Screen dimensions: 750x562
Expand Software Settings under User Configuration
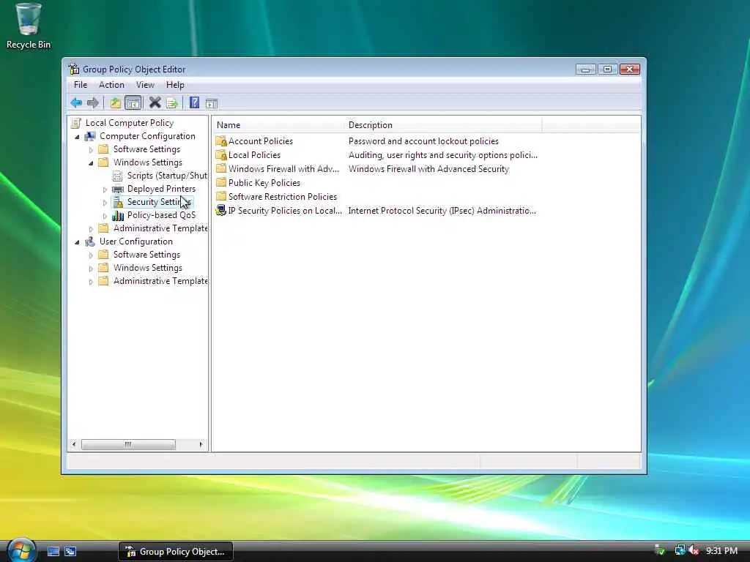[91, 255]
